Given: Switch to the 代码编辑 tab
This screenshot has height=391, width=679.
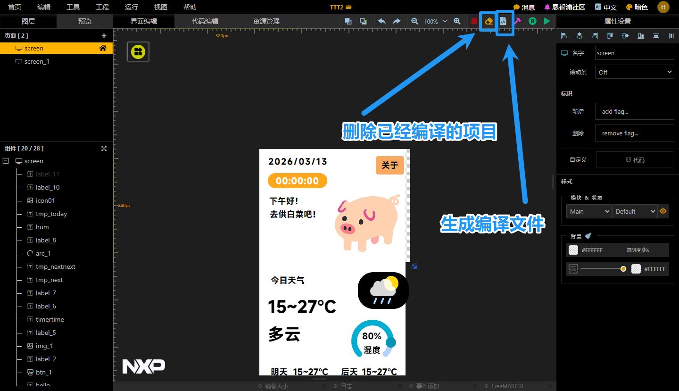Looking at the screenshot, I should click(205, 21).
